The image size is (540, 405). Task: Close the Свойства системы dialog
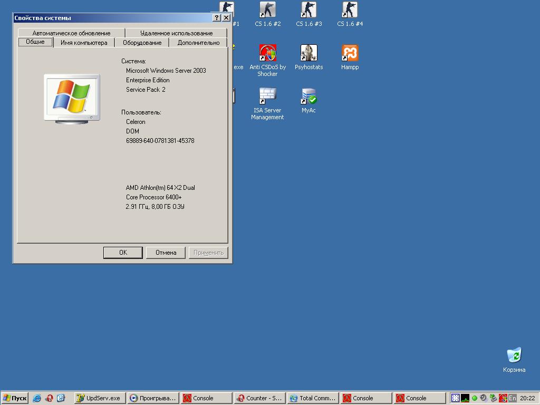(226, 17)
